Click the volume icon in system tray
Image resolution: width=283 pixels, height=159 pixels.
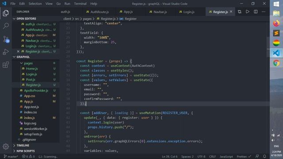pyautogui.click(x=273, y=140)
